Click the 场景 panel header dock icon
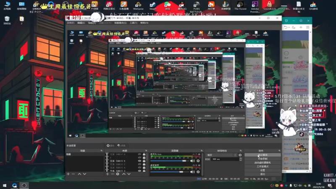Screen dimensions: 336x189 coord(101,151)
